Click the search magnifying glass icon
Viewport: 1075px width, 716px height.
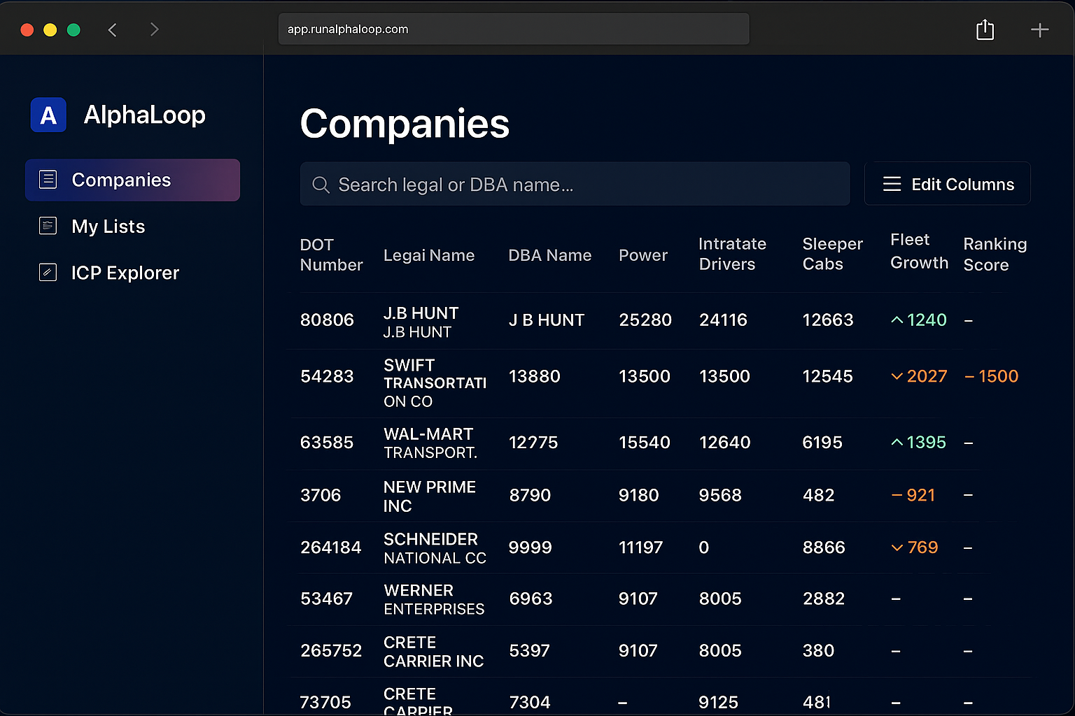(x=321, y=185)
